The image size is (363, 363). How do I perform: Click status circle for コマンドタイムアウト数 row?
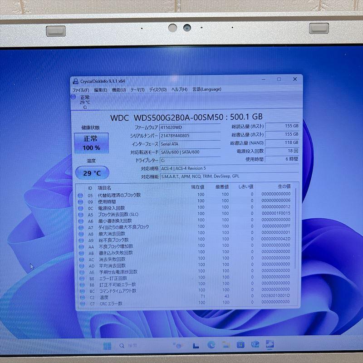coord(83,291)
